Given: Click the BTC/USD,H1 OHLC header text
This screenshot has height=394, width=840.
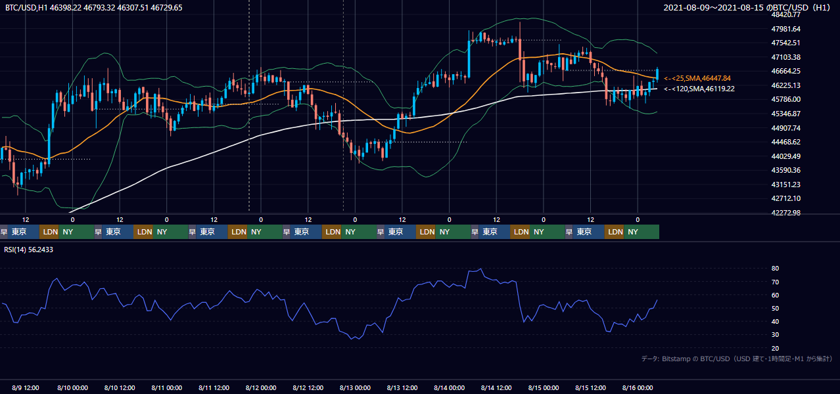Looking at the screenshot, I should (93, 8).
